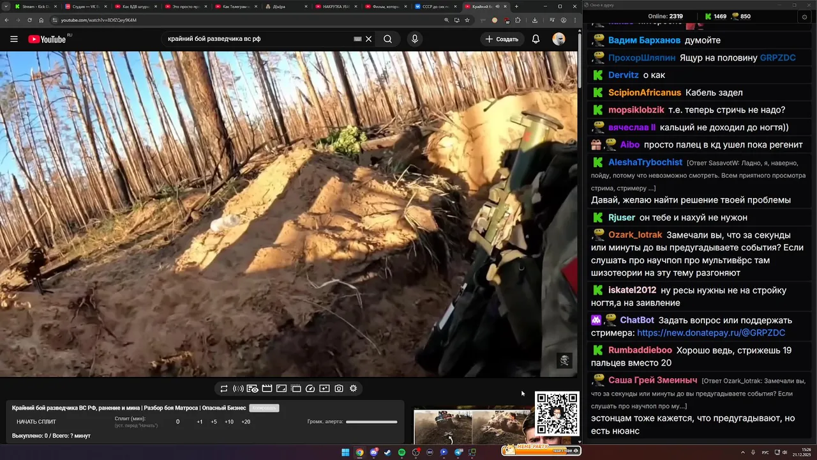Click the Копировать button beside video title

click(264, 408)
